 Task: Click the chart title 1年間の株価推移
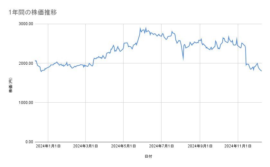click(33, 13)
